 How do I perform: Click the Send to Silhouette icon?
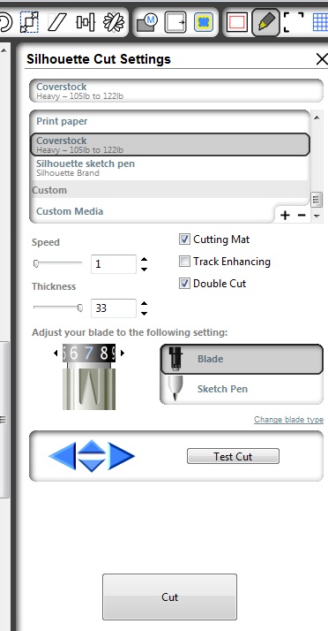click(175, 23)
